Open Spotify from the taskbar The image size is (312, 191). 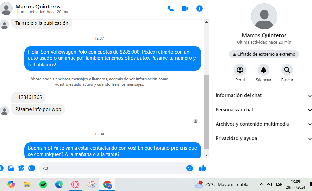[43, 184]
